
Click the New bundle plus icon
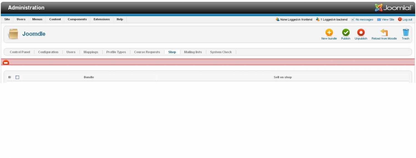click(x=329, y=32)
